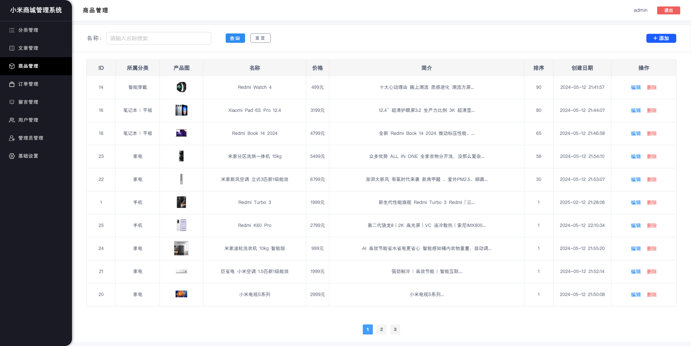691x346 pixels.
Task: Open 巨省电 小米空调 product thumbnail
Action: pos(181,272)
